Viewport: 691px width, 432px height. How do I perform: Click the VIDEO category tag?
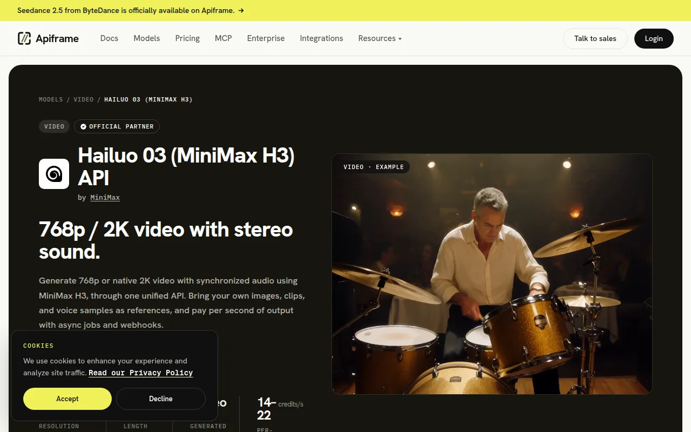[54, 126]
